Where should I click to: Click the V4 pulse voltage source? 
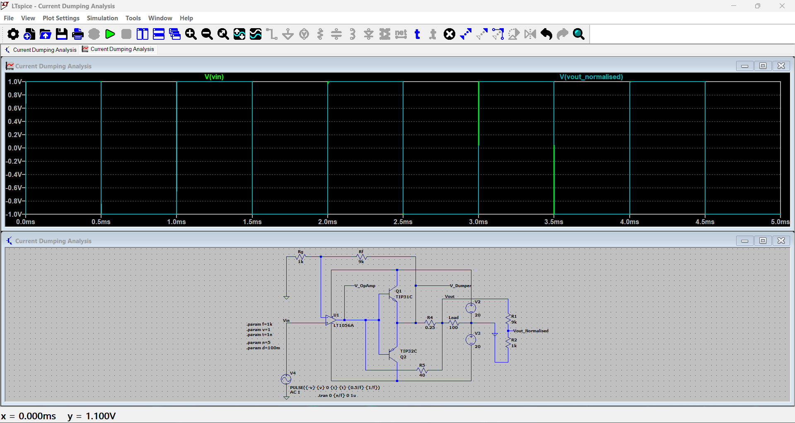tap(286, 379)
